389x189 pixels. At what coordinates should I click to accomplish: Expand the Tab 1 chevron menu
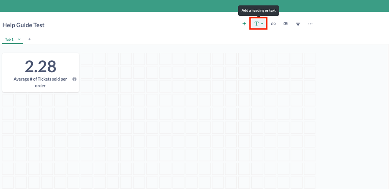[19, 39]
